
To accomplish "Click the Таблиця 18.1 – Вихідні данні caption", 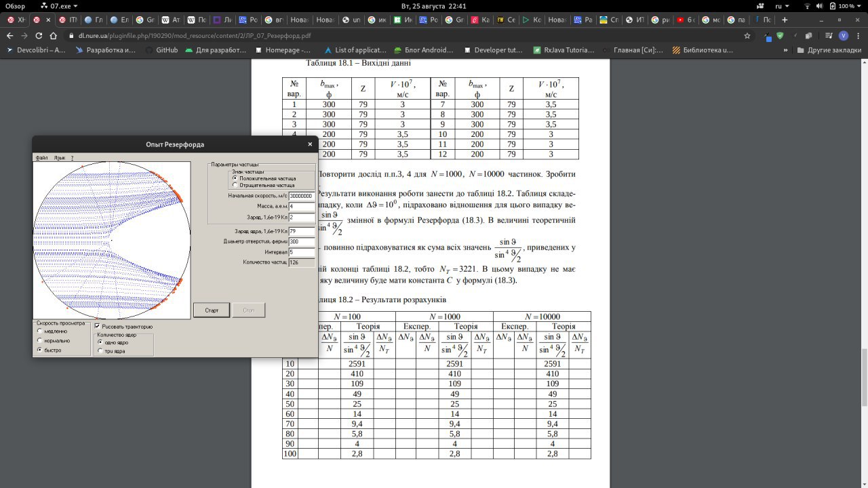I will [358, 63].
